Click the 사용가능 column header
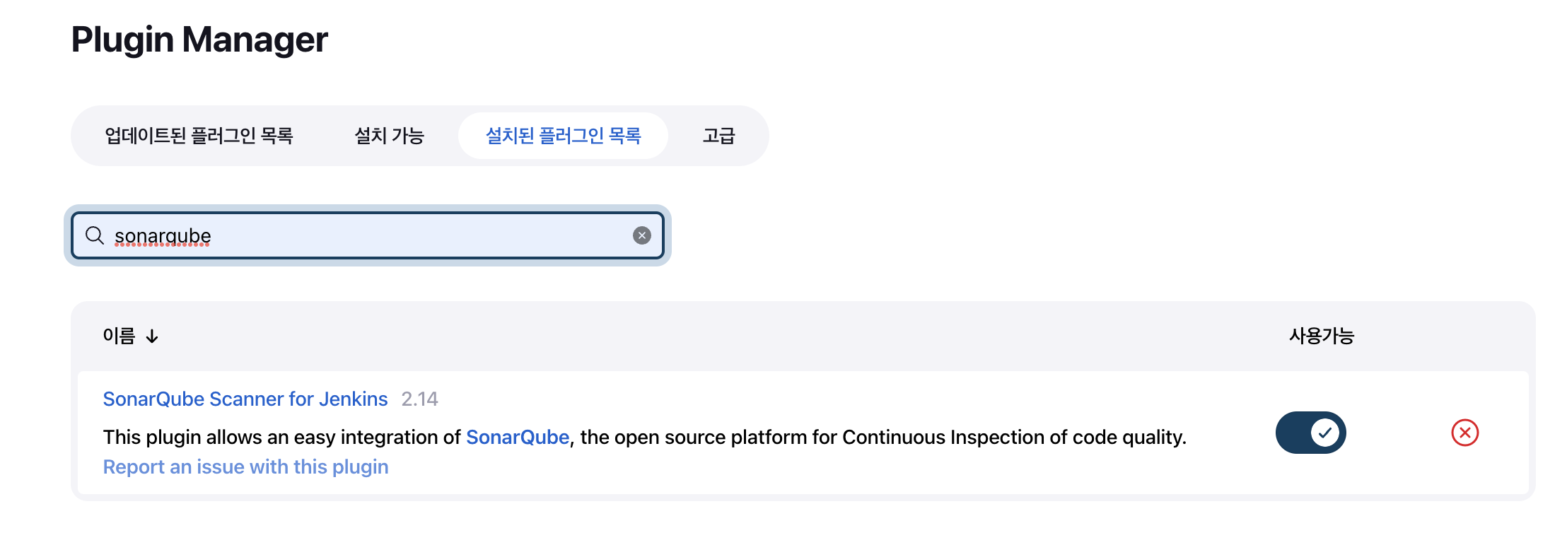1567x557 pixels. tap(1321, 336)
